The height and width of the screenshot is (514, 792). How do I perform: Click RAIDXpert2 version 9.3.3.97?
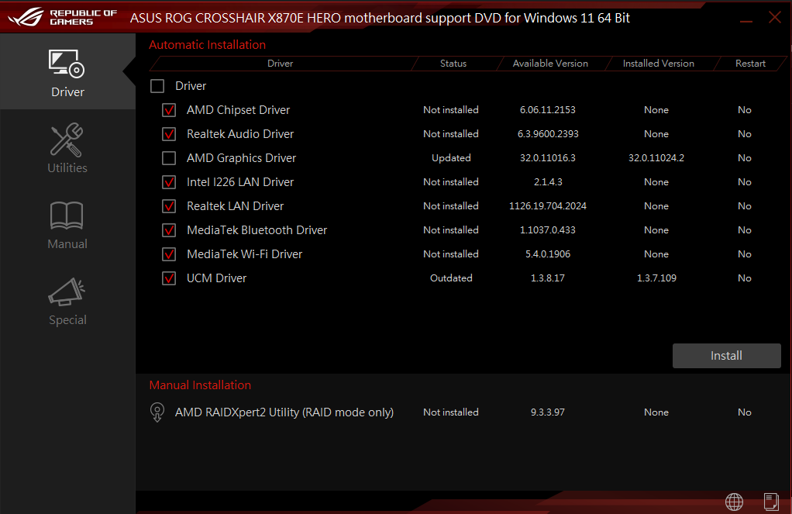click(548, 412)
